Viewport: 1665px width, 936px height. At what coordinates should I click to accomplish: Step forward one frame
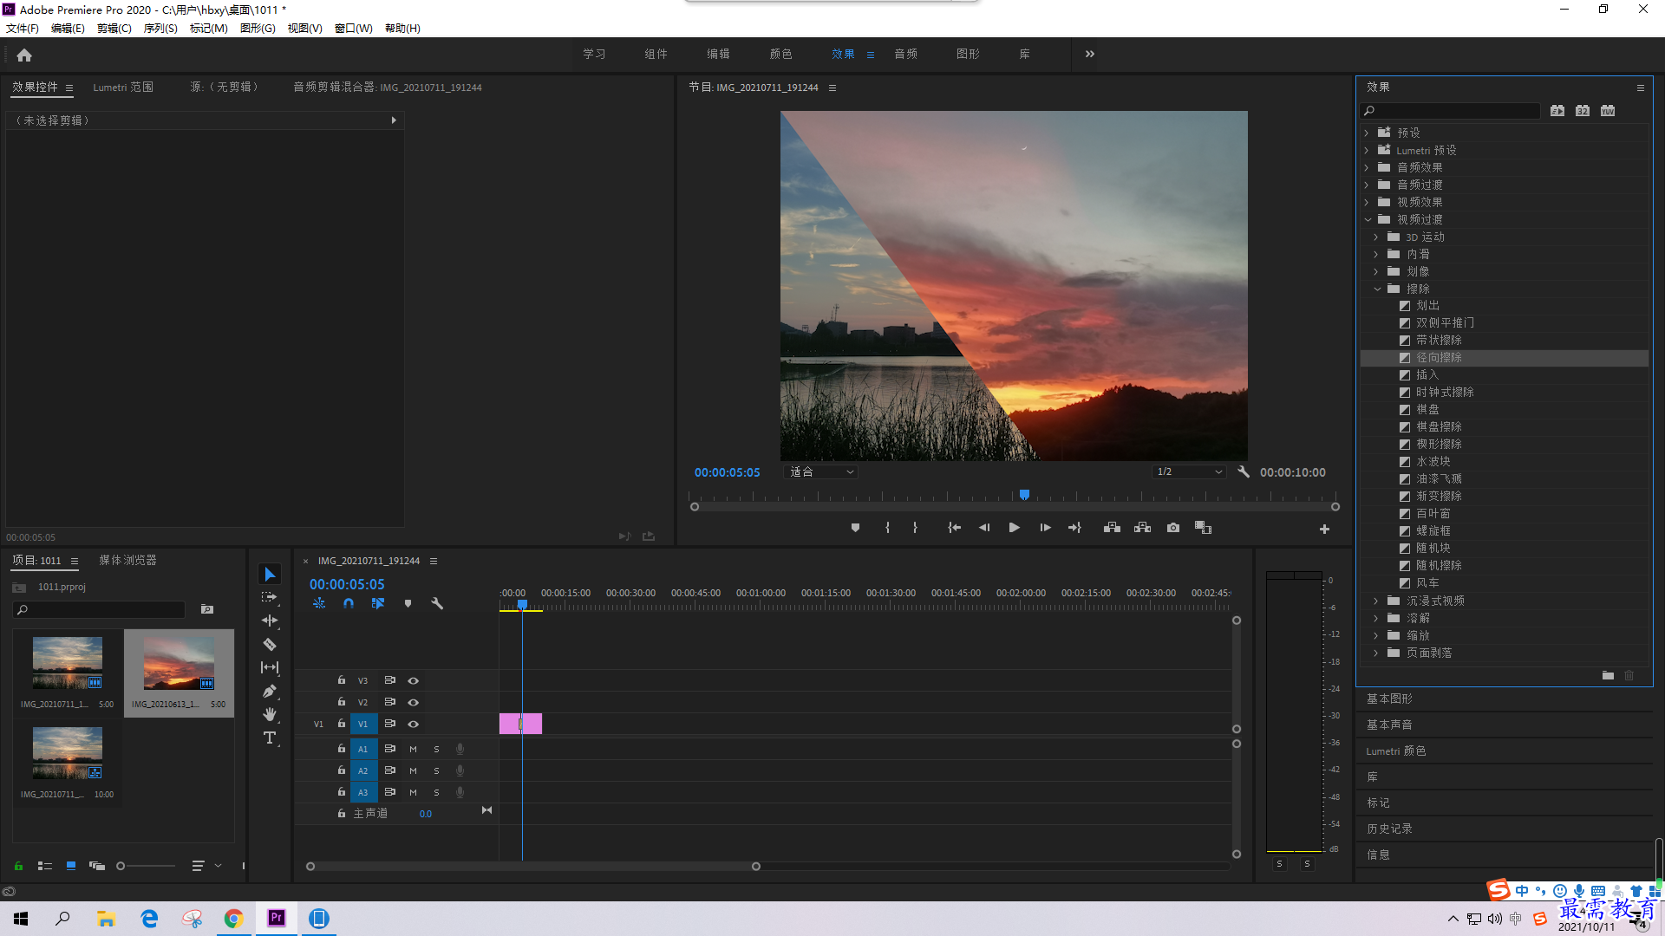point(1045,528)
